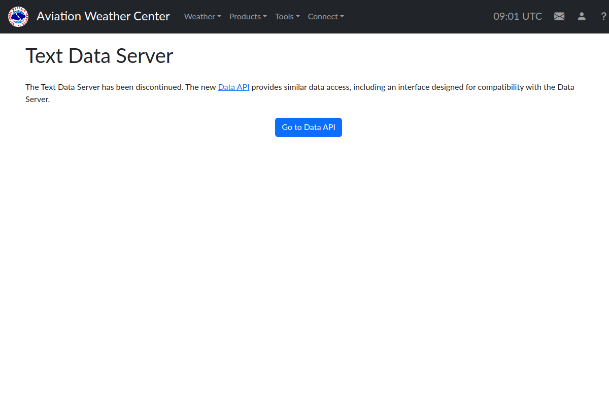Click the Text Data Server heading
The image size is (609, 406).
(99, 56)
